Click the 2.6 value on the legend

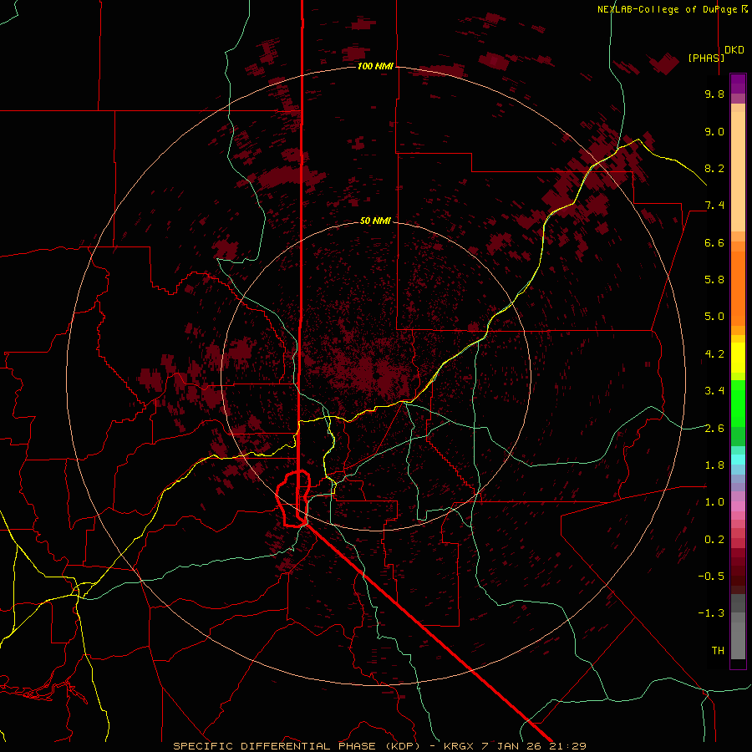point(714,429)
